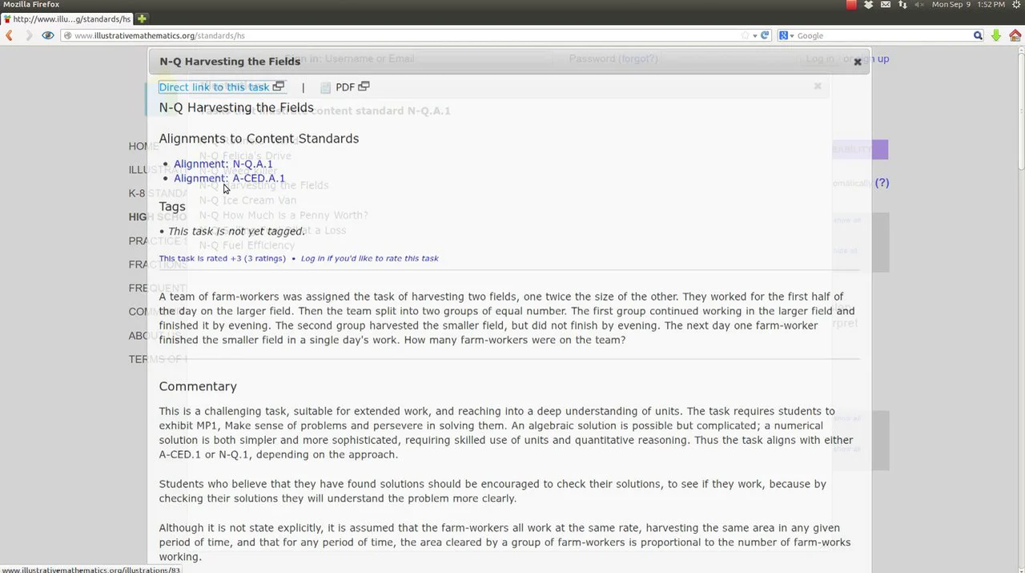The width and height of the screenshot is (1025, 573).
Task: Click the eye icon beside the address bar
Action: click(48, 35)
